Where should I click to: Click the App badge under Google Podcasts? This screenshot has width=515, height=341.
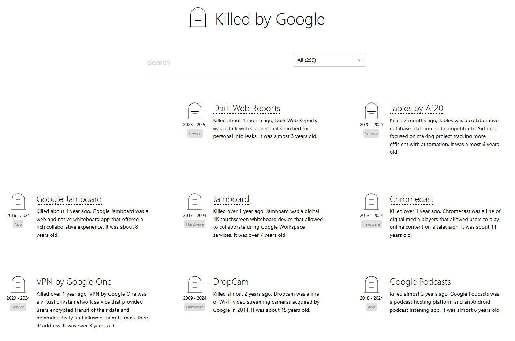point(372,307)
